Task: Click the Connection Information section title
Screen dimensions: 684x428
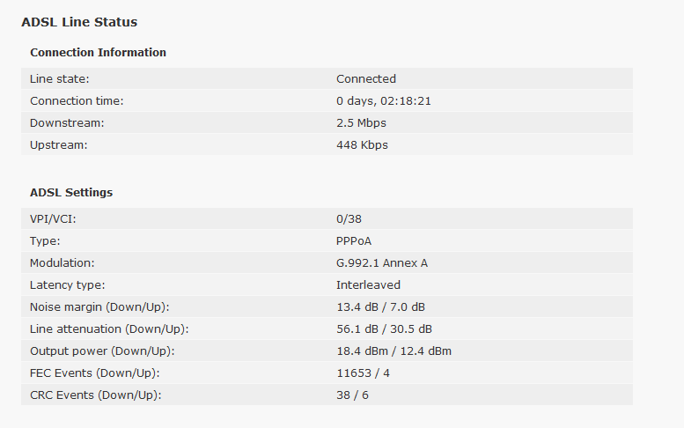Action: click(x=98, y=53)
